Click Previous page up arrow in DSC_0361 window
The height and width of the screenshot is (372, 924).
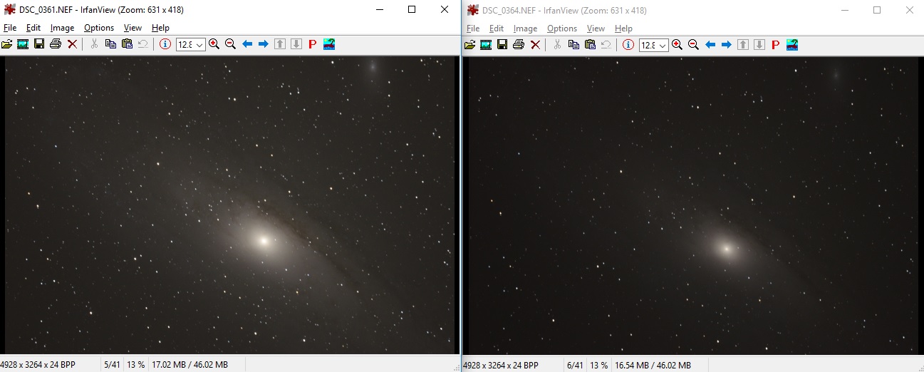[x=280, y=44]
